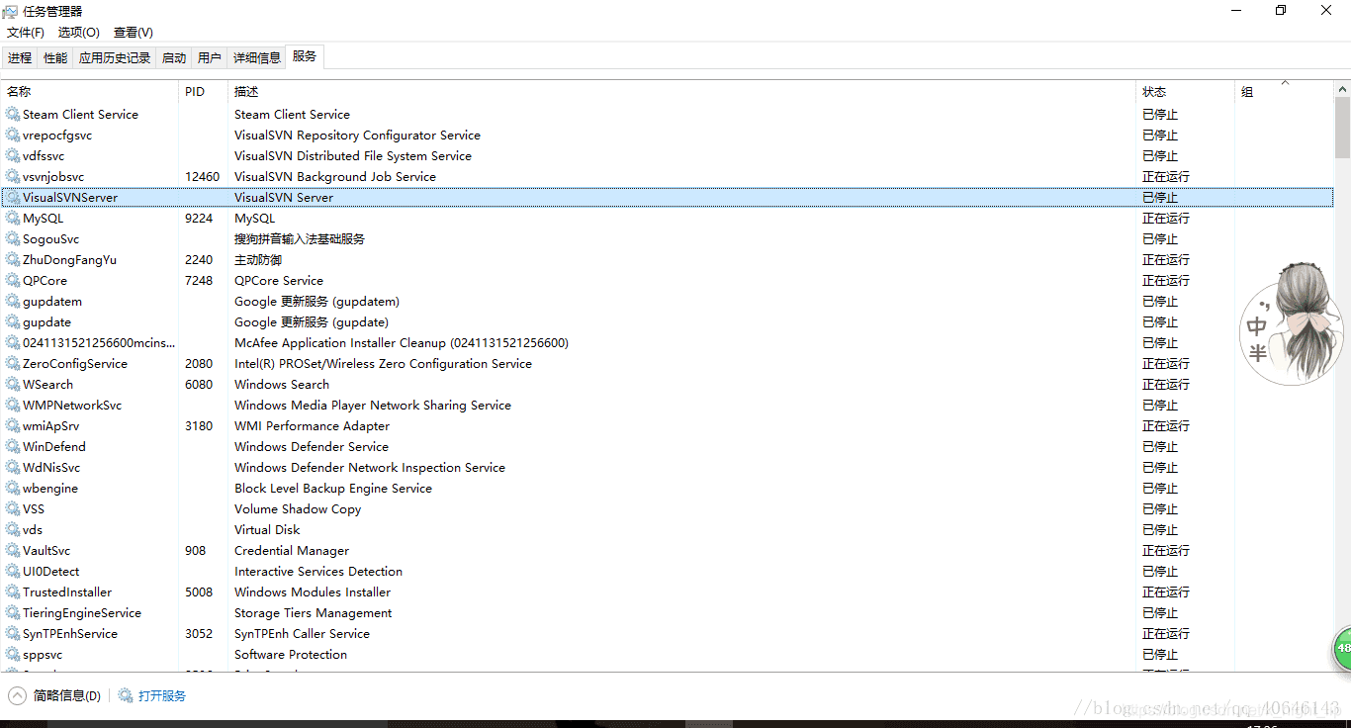Click the 打开服务 gear icon

[126, 695]
